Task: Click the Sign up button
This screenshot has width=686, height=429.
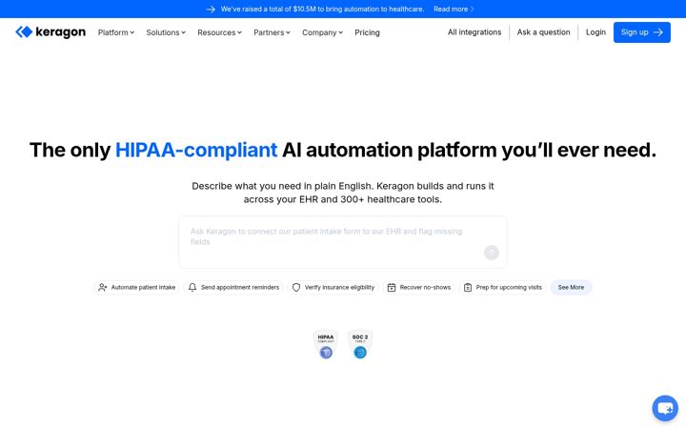Action: (642, 32)
